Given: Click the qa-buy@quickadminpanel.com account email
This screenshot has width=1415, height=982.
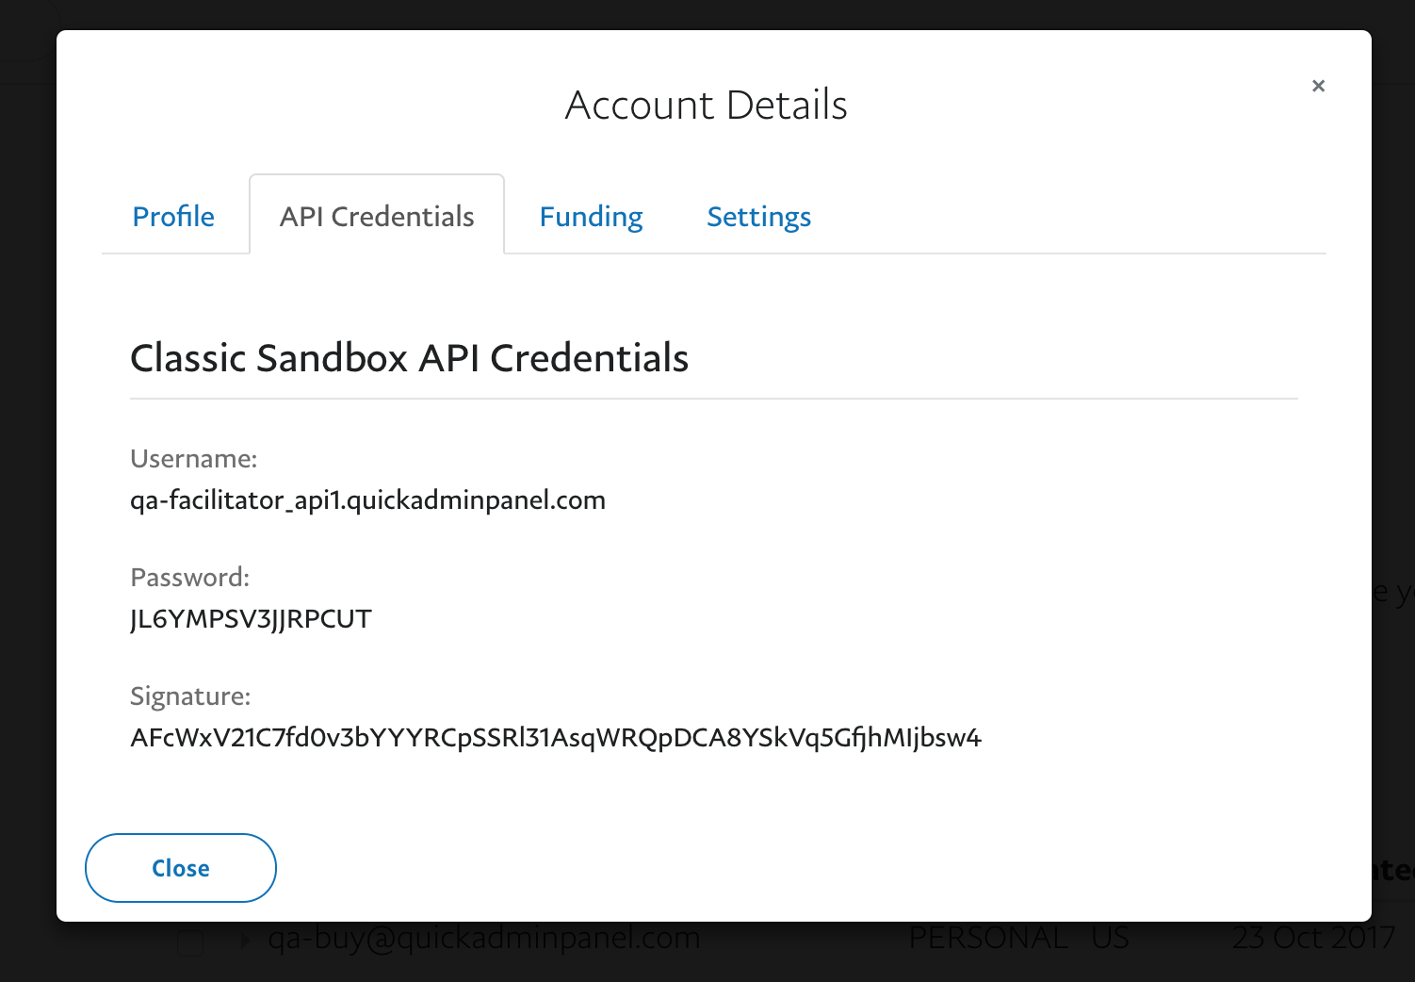Looking at the screenshot, I should [484, 938].
